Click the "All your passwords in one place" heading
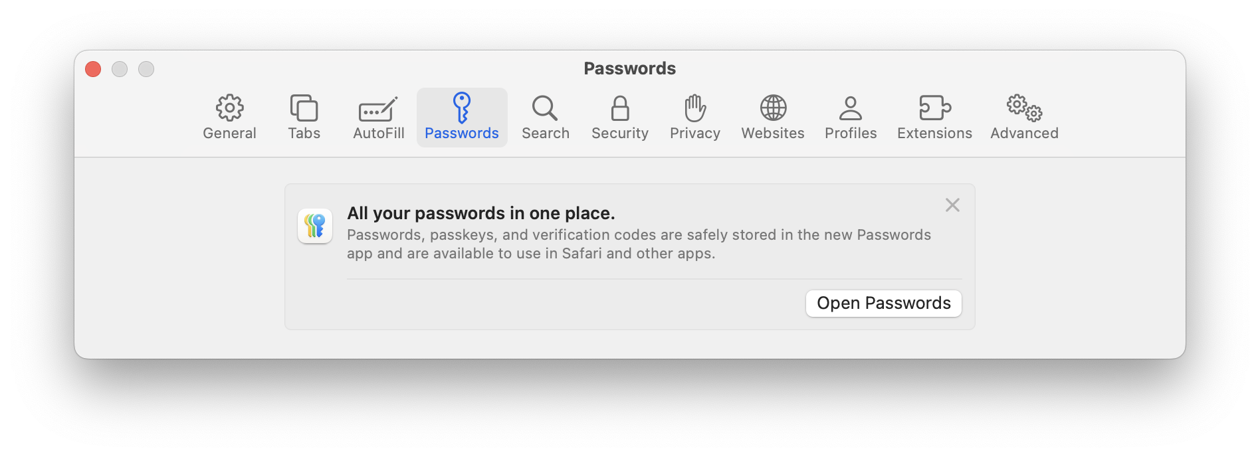This screenshot has width=1260, height=457. tap(480, 213)
